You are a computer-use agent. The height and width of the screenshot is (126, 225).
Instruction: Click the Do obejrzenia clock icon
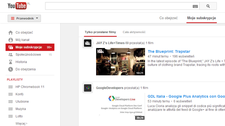point(11,69)
